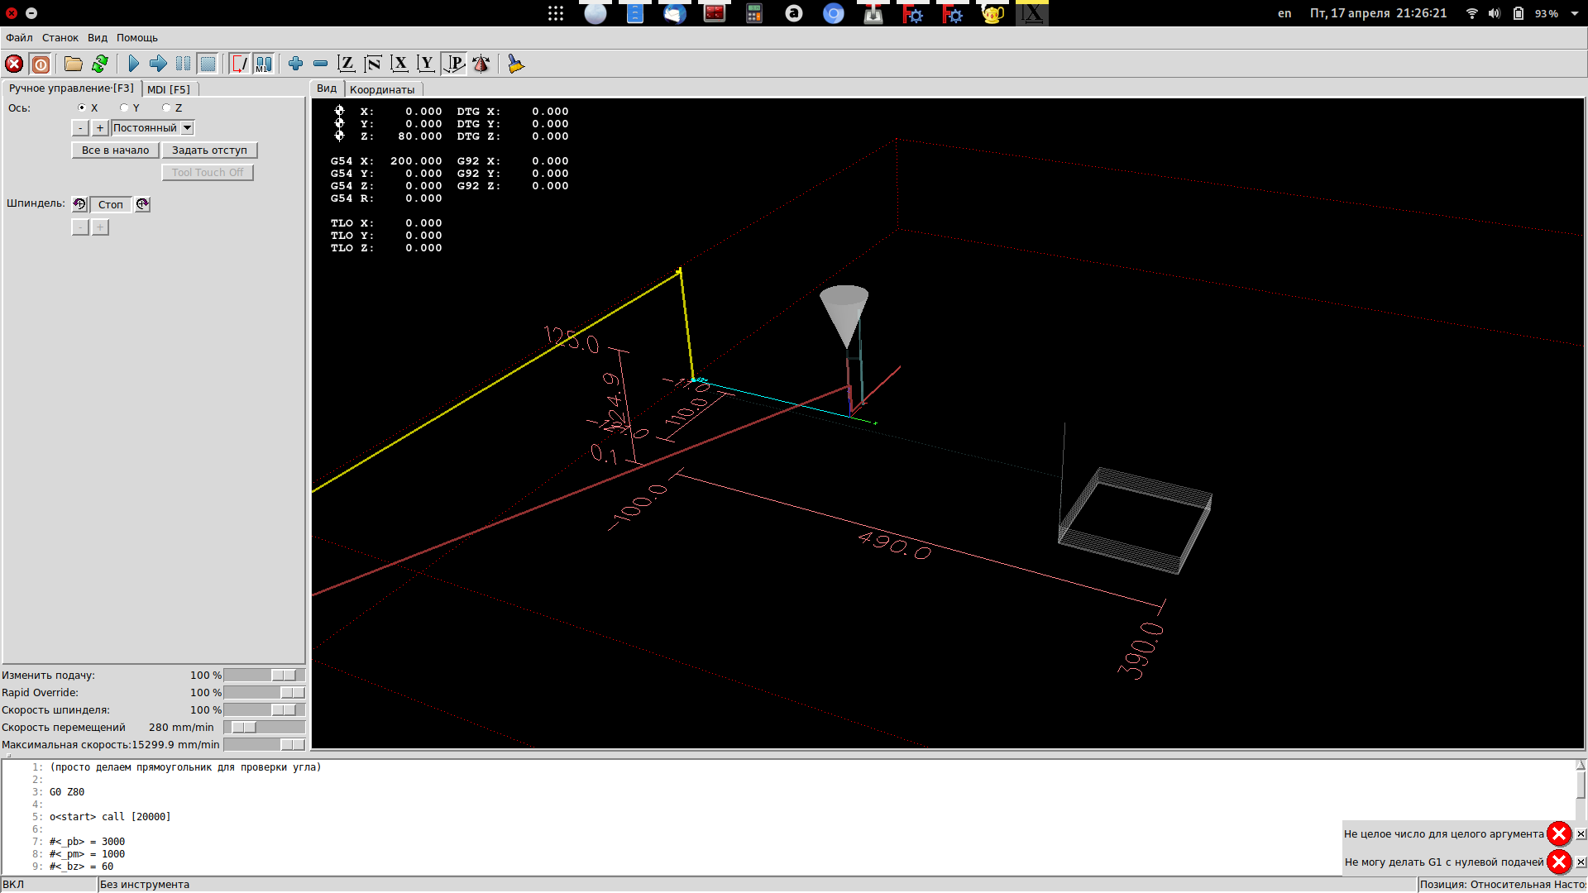The height and width of the screenshot is (893, 1588).
Task: Click the zoom in plus icon
Action: [x=295, y=64]
